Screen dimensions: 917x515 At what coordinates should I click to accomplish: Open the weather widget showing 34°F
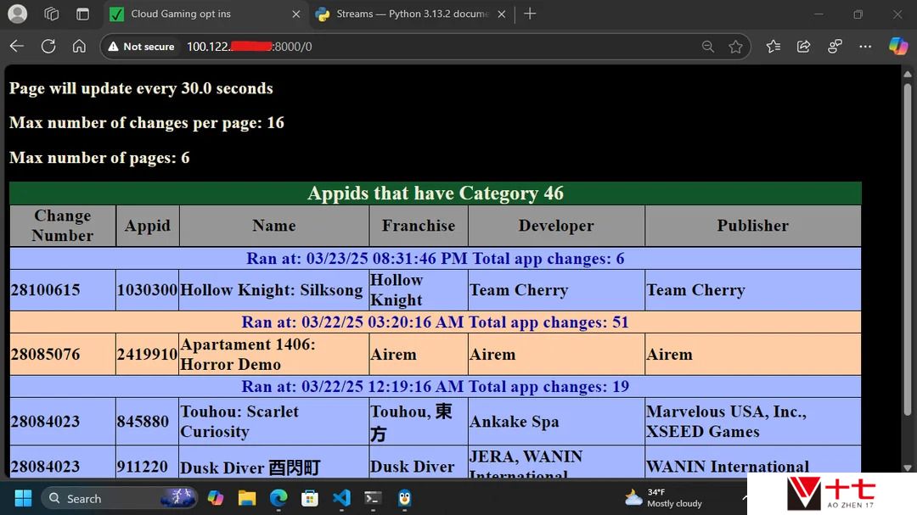[x=664, y=498]
